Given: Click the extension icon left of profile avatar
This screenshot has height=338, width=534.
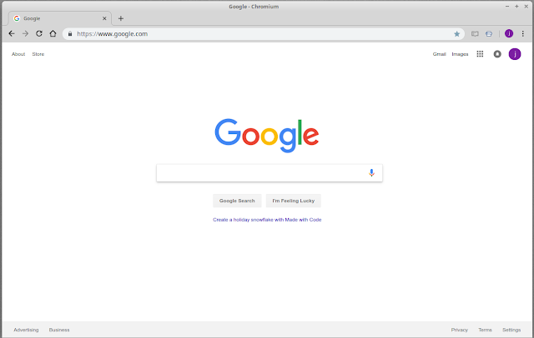Looking at the screenshot, I should [x=489, y=33].
